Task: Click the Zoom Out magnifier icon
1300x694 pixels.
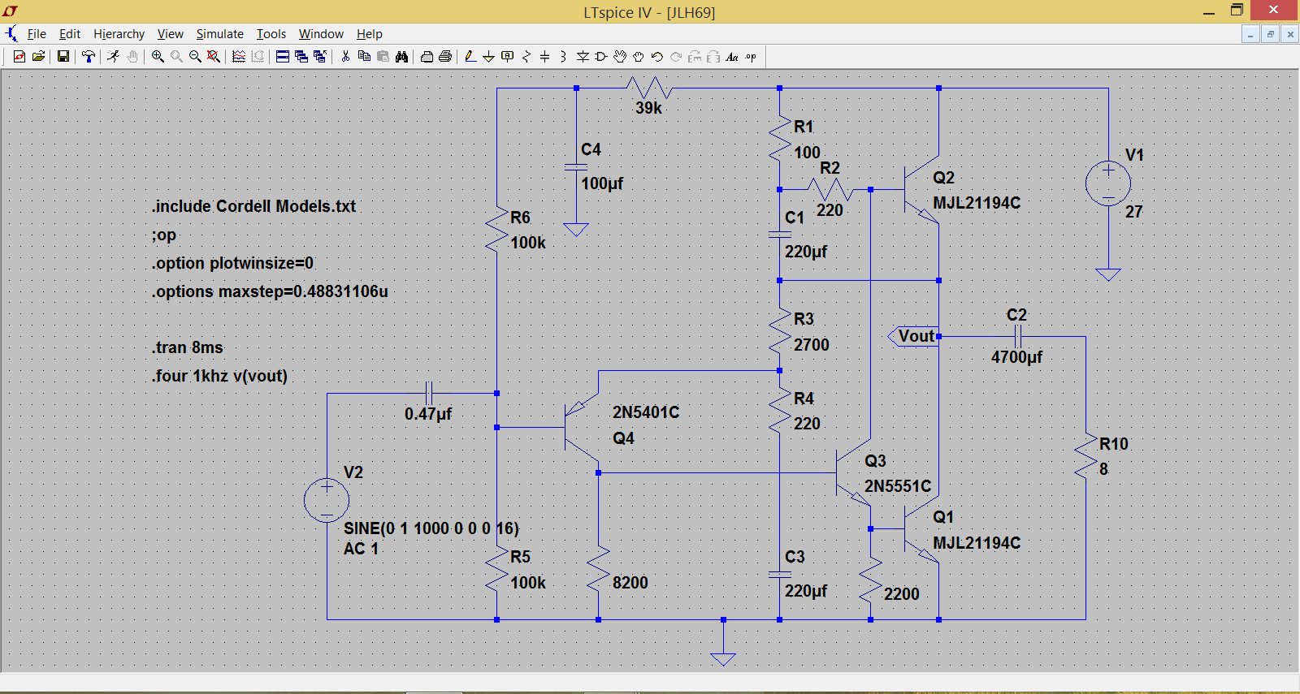Action: (x=195, y=56)
